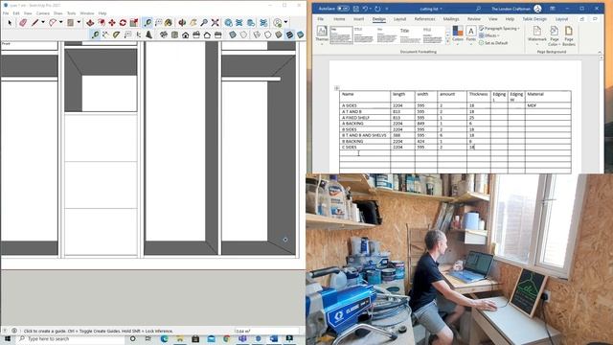613x345 pixels.
Task: Open Google Chrome from the taskbar
Action: click(x=227, y=338)
